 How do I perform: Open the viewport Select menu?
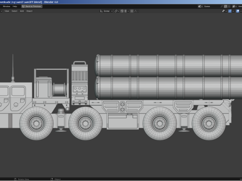15,11
